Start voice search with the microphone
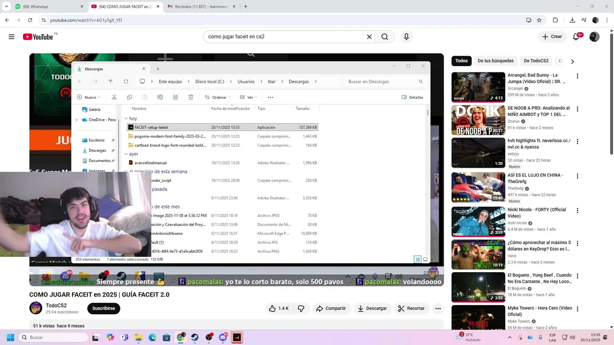 coord(406,37)
